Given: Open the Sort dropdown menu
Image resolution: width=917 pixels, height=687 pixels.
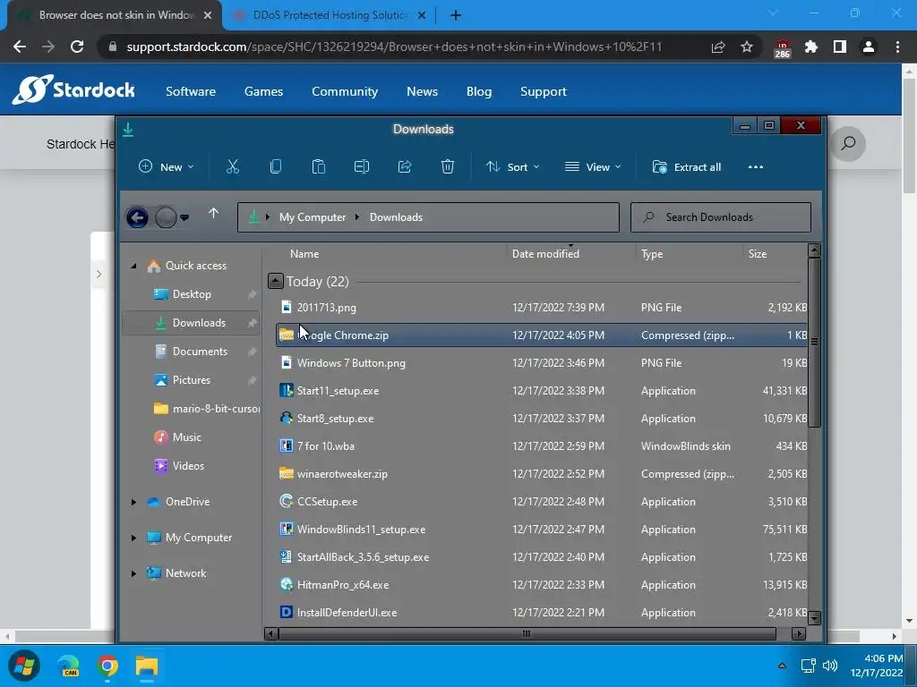Looking at the screenshot, I should coord(512,167).
